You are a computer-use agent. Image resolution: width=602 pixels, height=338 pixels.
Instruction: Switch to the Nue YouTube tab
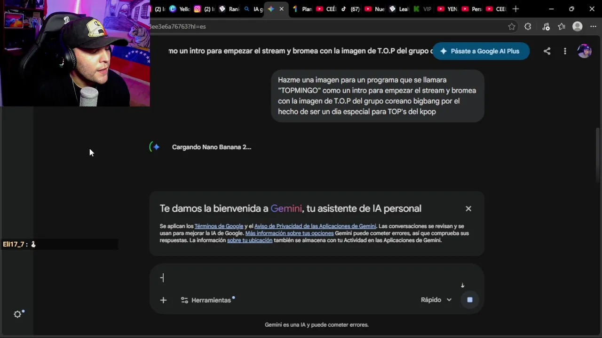tap(375, 9)
